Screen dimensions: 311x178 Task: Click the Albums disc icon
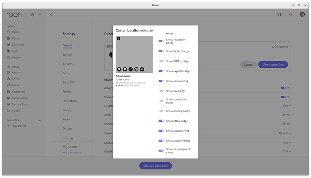(x=8, y=72)
